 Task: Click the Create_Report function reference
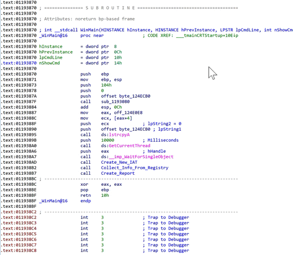[118, 173]
